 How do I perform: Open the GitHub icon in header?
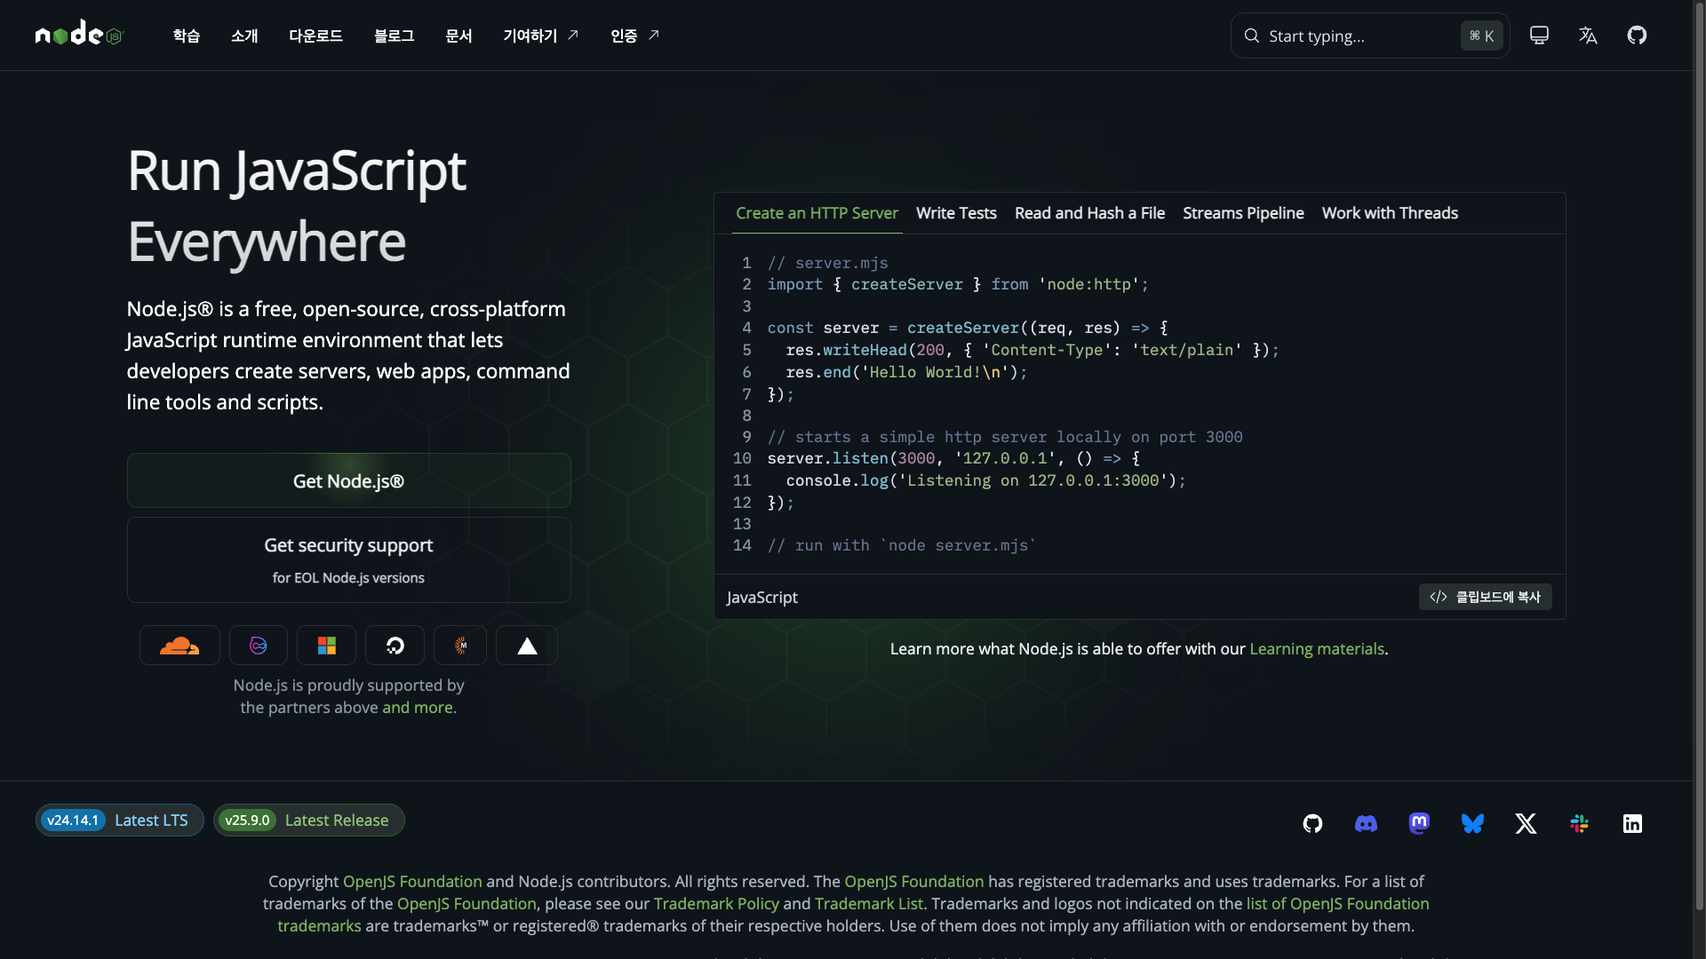click(1637, 36)
